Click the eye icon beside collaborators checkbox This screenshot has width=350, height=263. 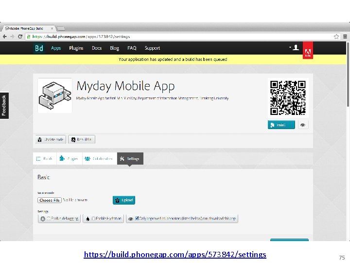pos(131,219)
